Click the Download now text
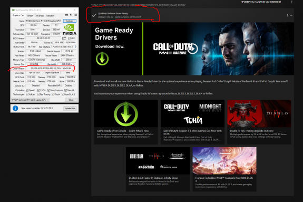Image resolution: width=303 pixels, height=202 pixels. [110, 46]
